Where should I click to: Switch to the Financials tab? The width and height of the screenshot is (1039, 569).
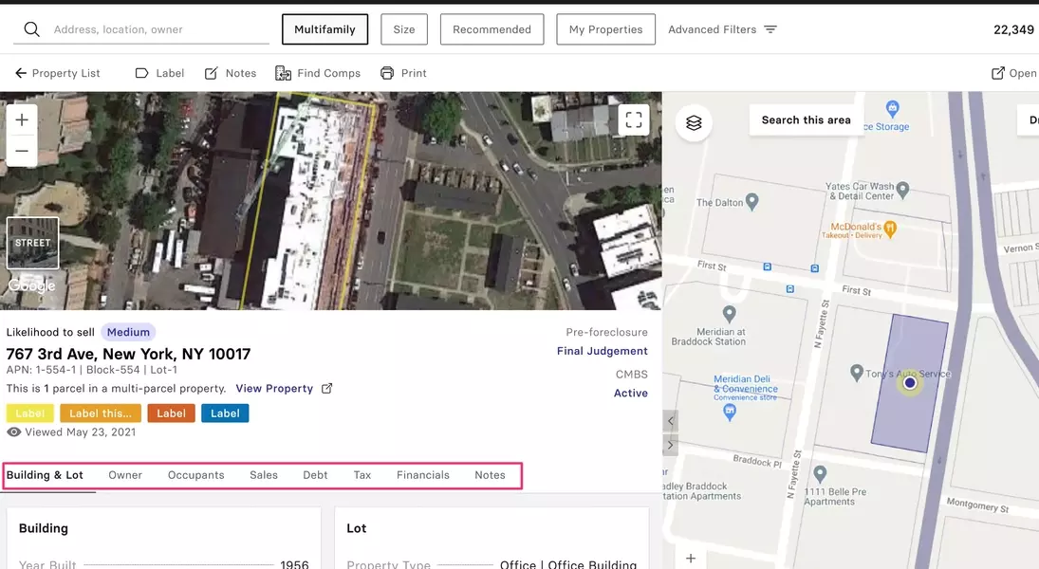(423, 475)
